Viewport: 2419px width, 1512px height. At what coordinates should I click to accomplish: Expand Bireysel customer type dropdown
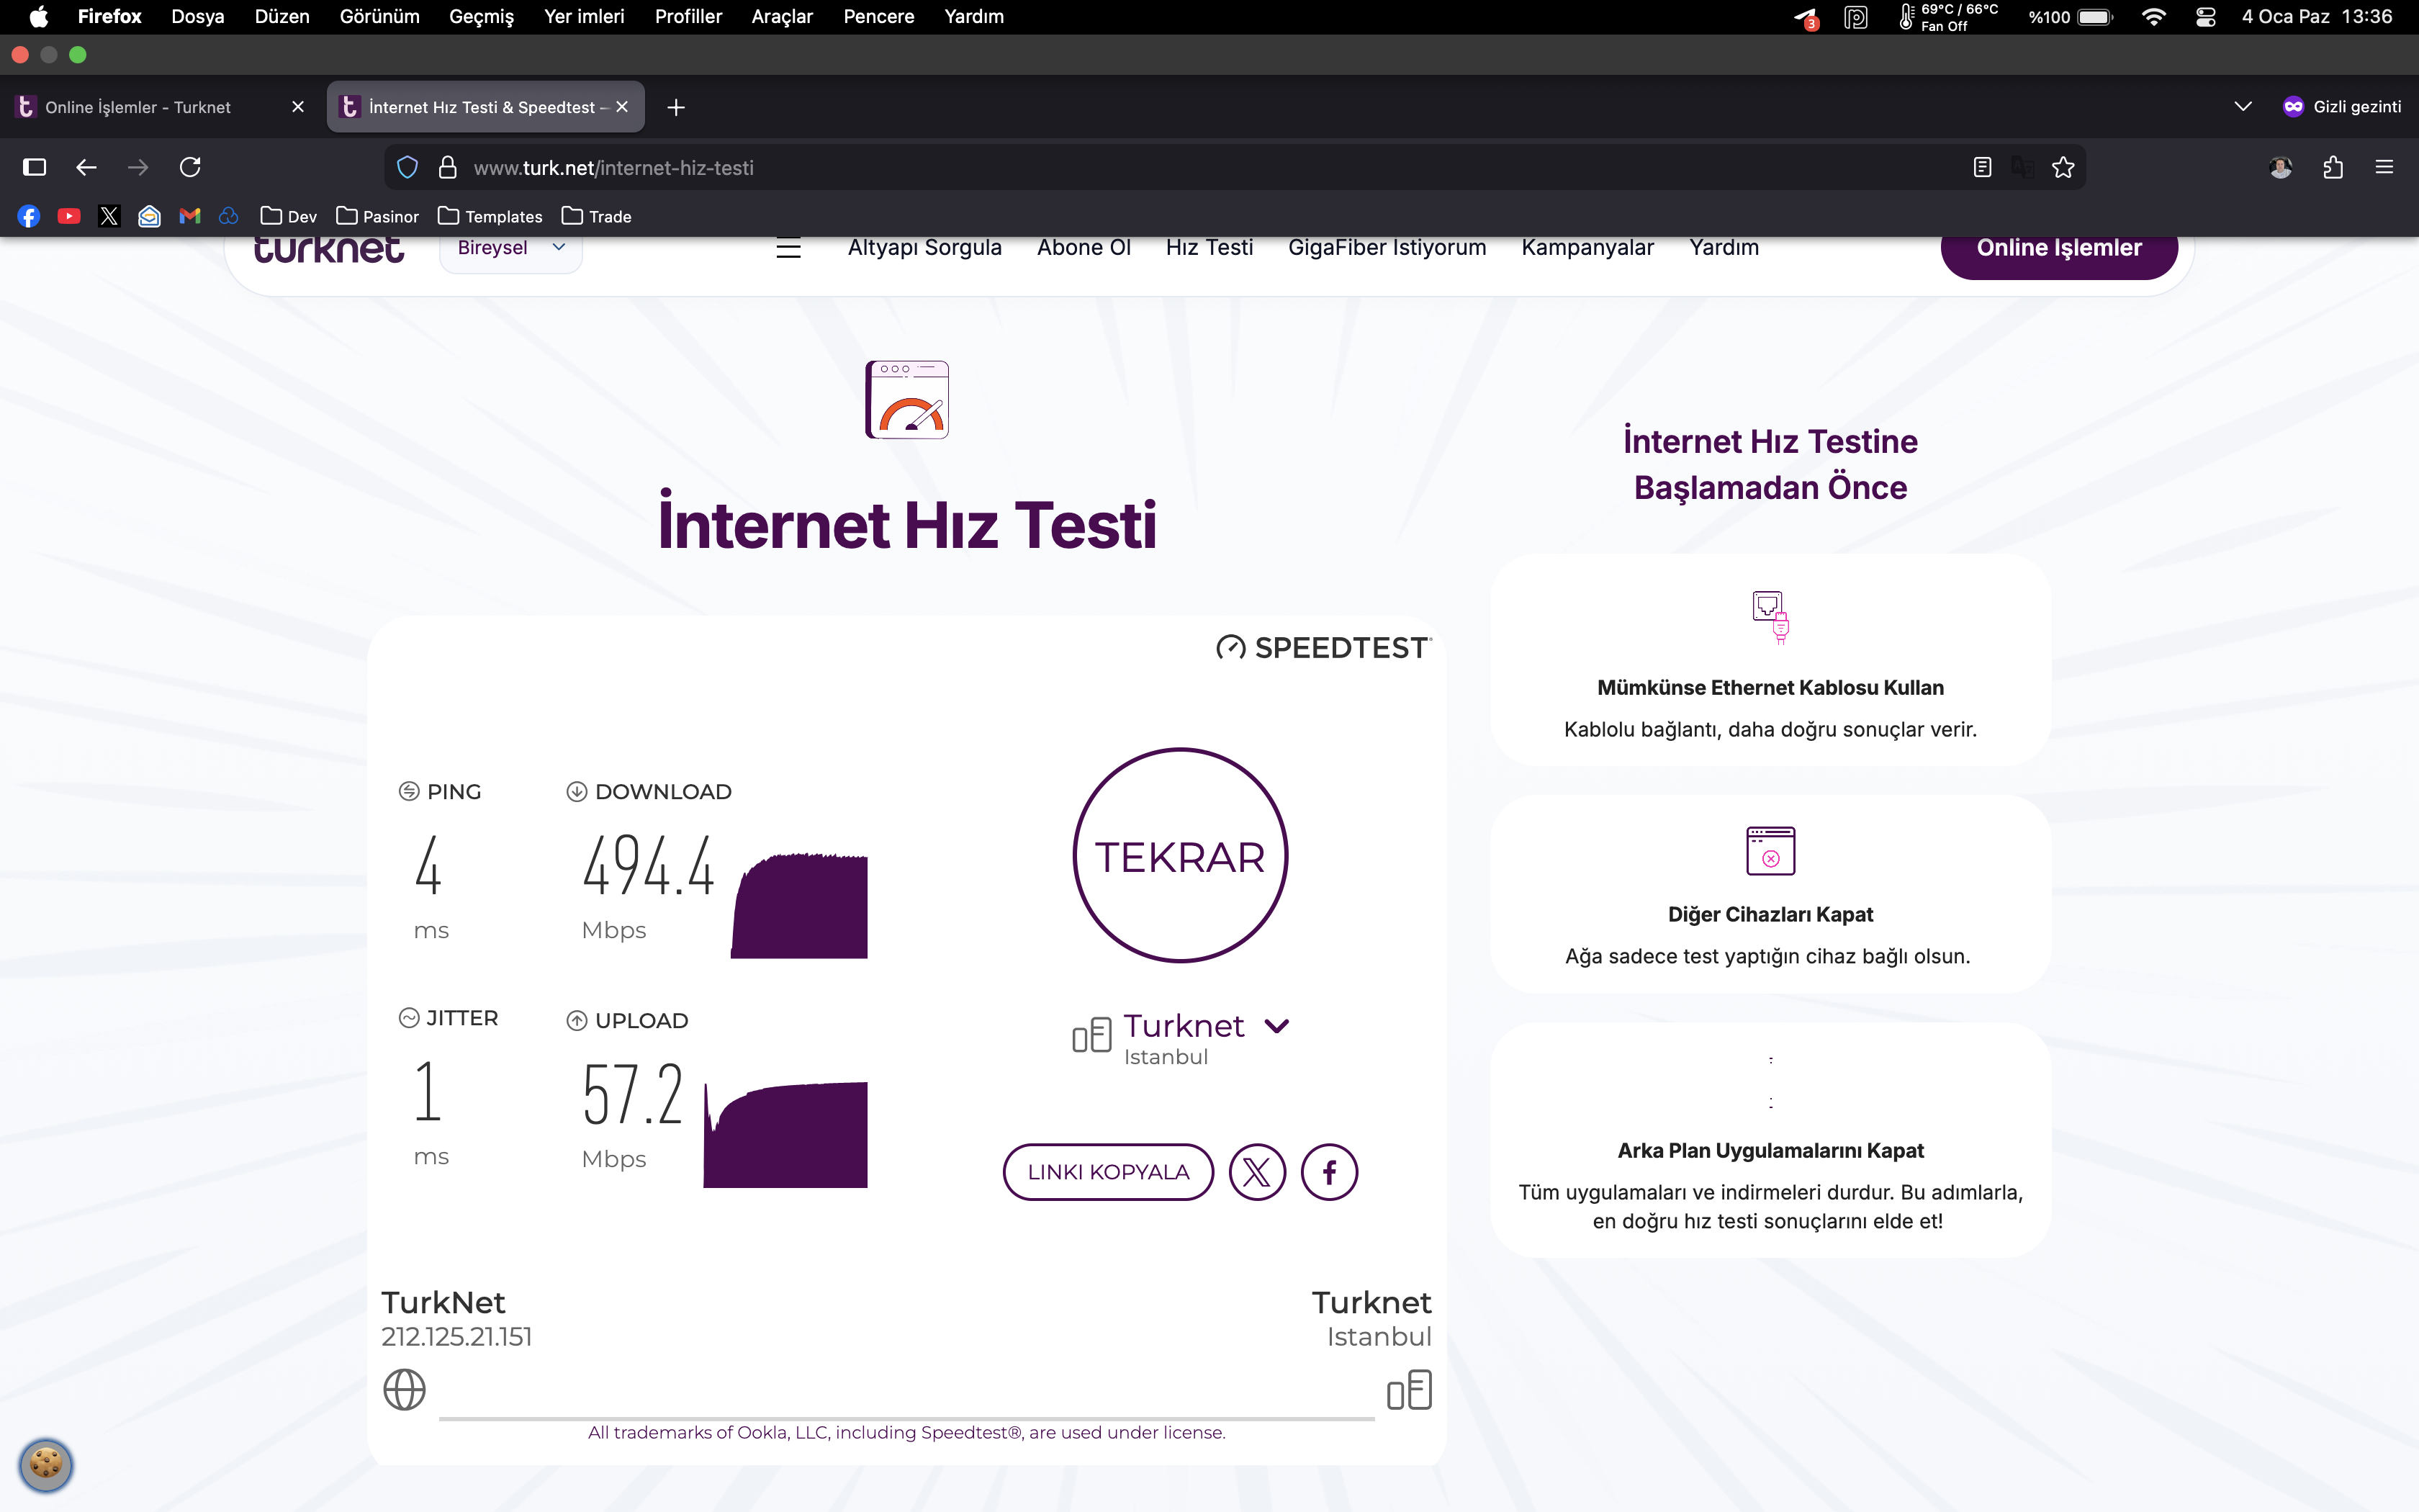pos(510,247)
